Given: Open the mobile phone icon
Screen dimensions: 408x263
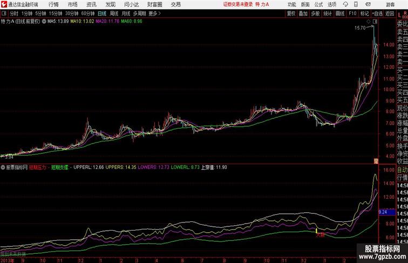Looking at the screenshot, I should [356, 4].
